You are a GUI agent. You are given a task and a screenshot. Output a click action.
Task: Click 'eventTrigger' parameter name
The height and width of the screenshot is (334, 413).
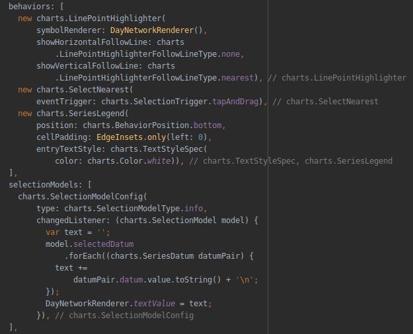(x=64, y=102)
